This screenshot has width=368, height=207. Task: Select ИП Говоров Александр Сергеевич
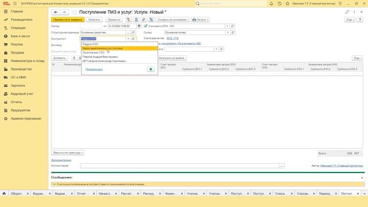coord(120,61)
